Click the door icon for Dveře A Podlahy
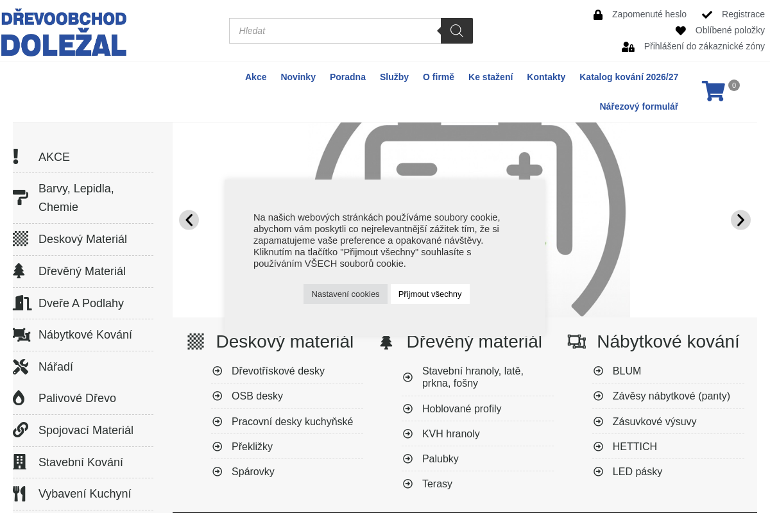Viewport: 770px width, 513px height. point(21,303)
